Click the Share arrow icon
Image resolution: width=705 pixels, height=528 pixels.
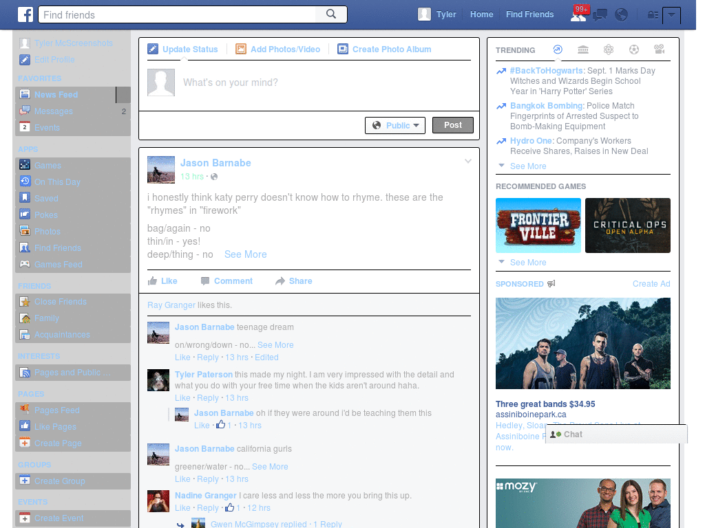280,281
